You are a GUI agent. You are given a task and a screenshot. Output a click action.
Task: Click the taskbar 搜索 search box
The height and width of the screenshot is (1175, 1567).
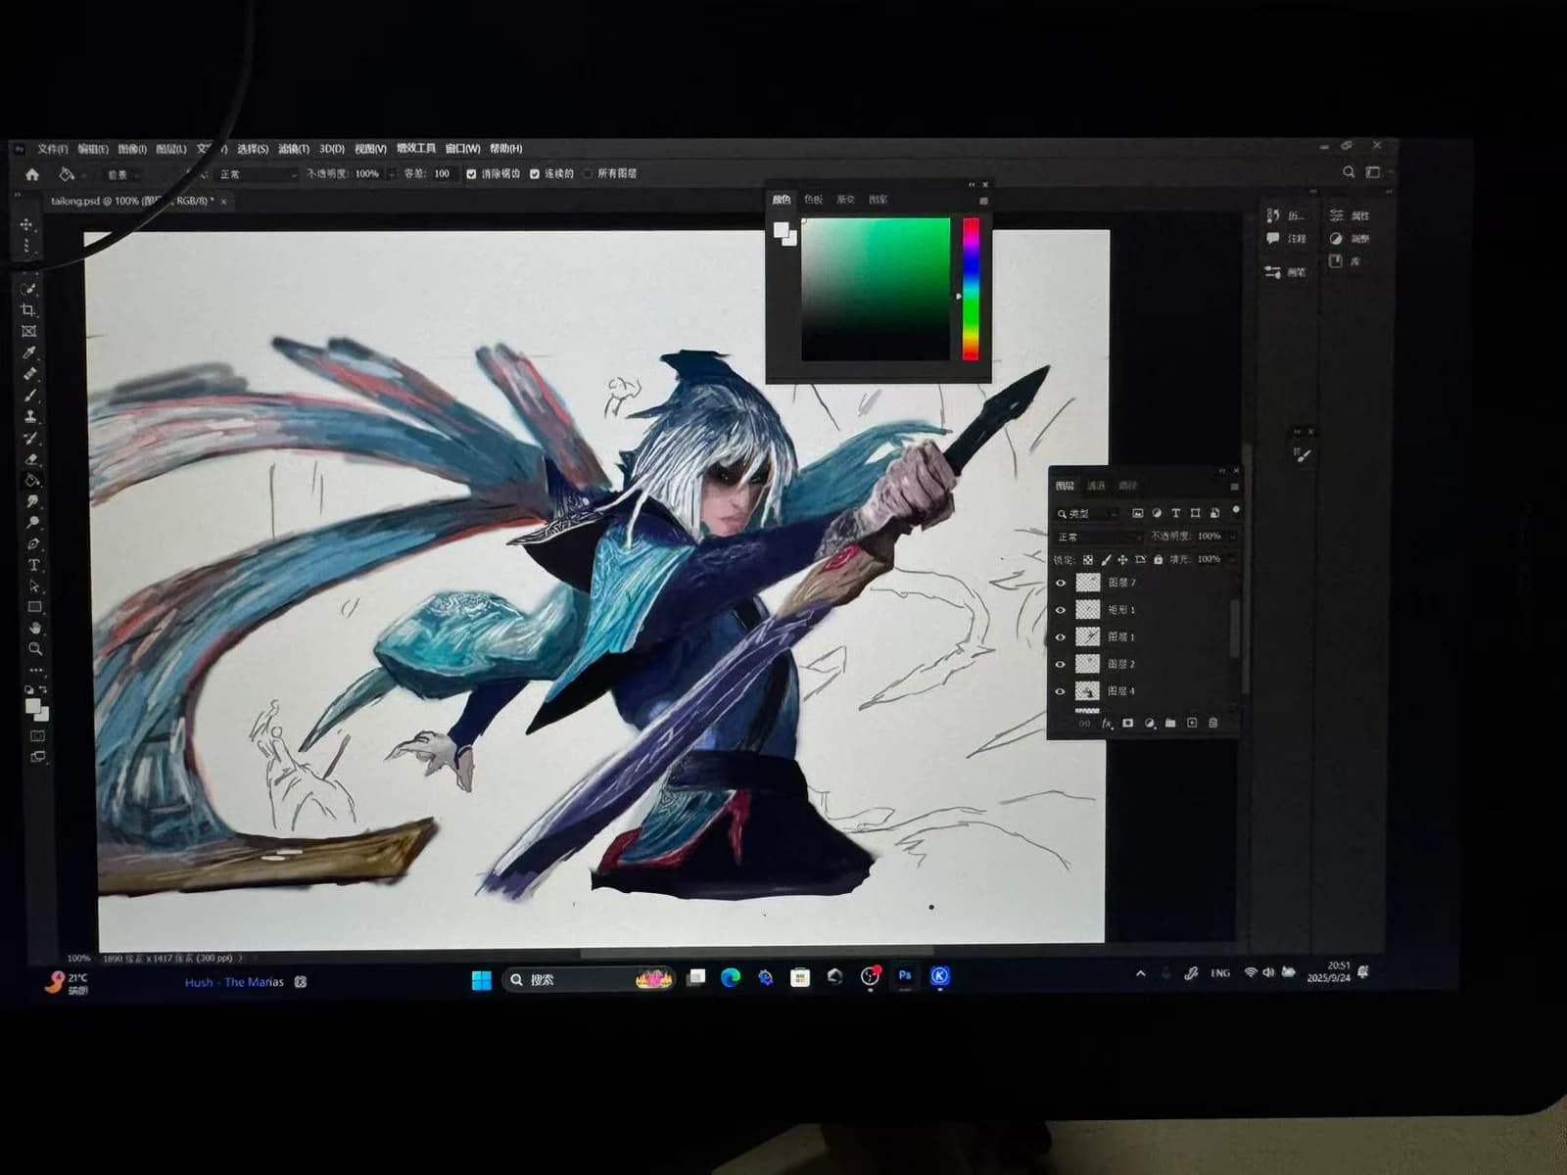[x=588, y=979]
